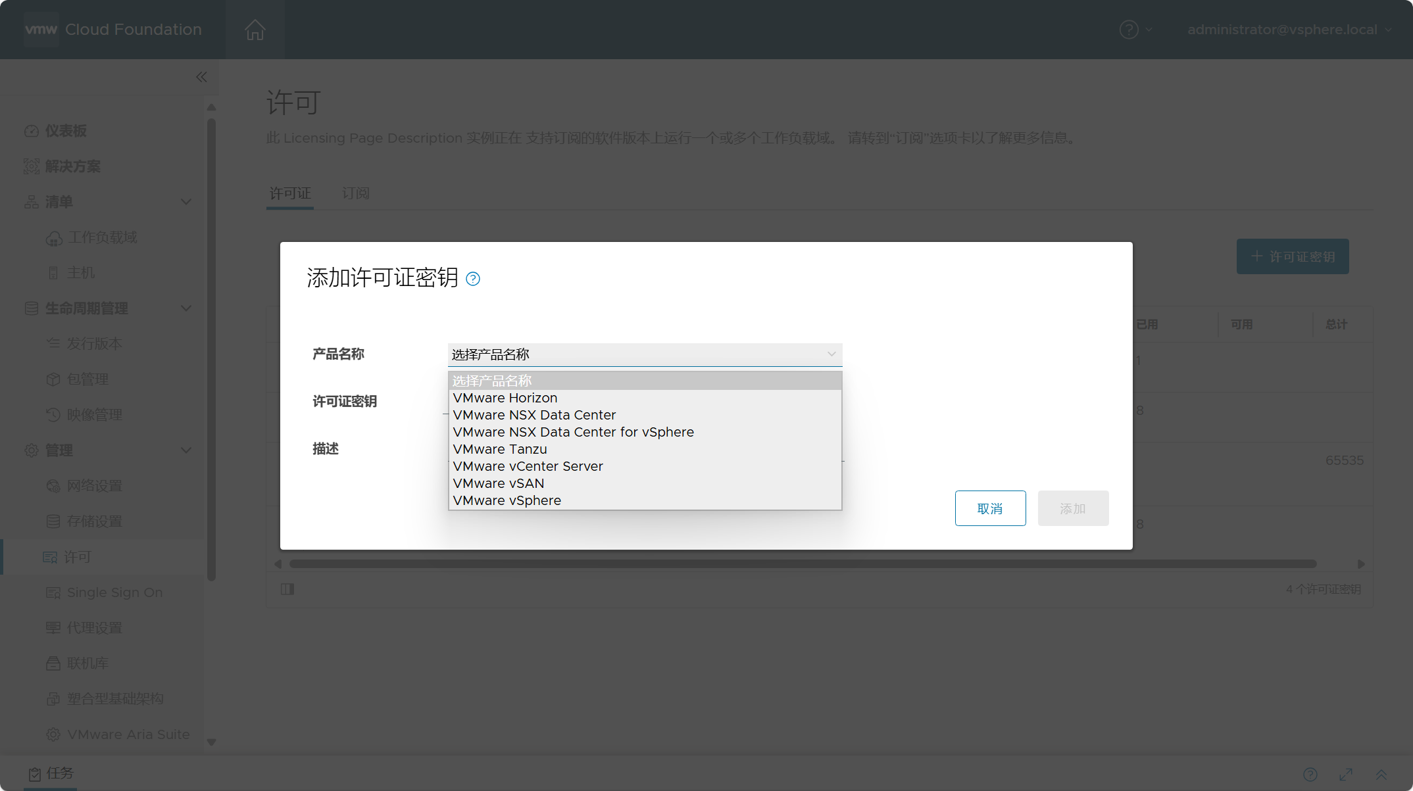Open the Home icon in the top bar
Screen dimensions: 1413x791
(x=255, y=30)
